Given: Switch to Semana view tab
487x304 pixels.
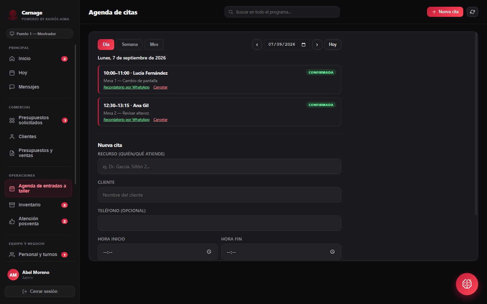Looking at the screenshot, I should pos(130,45).
